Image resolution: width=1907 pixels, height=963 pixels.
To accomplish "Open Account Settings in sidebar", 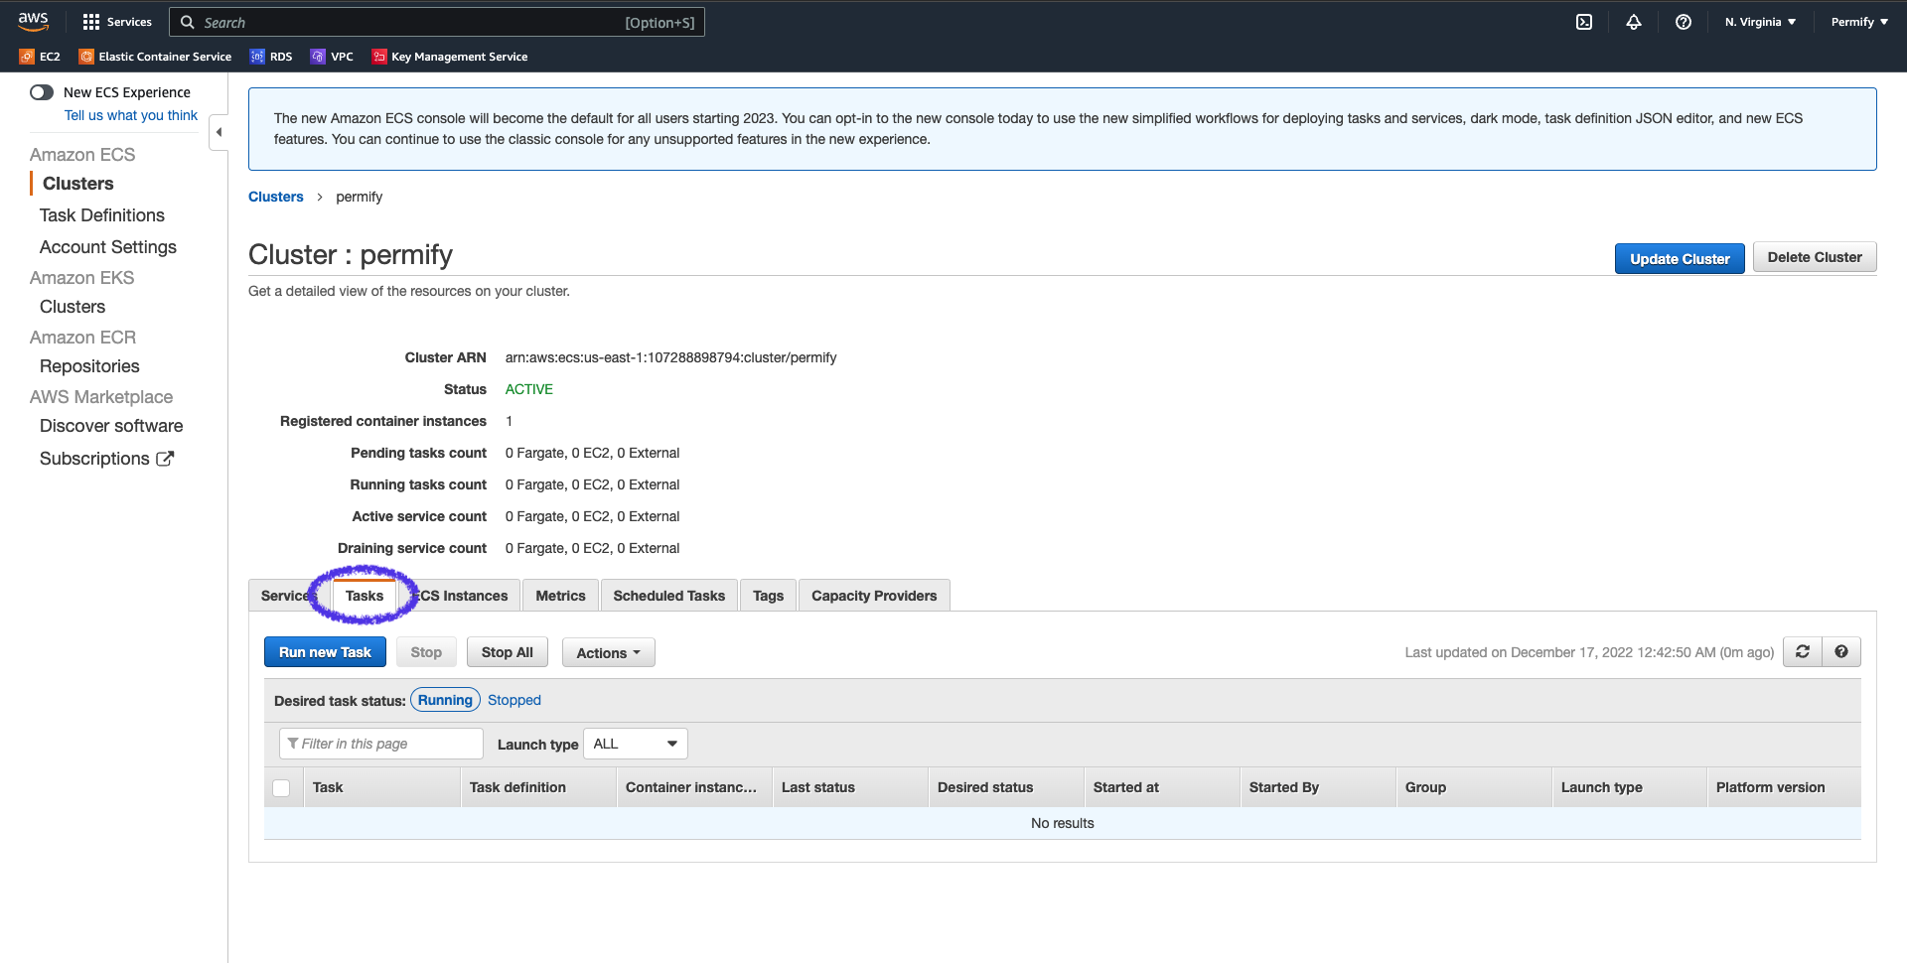I will 108,247.
